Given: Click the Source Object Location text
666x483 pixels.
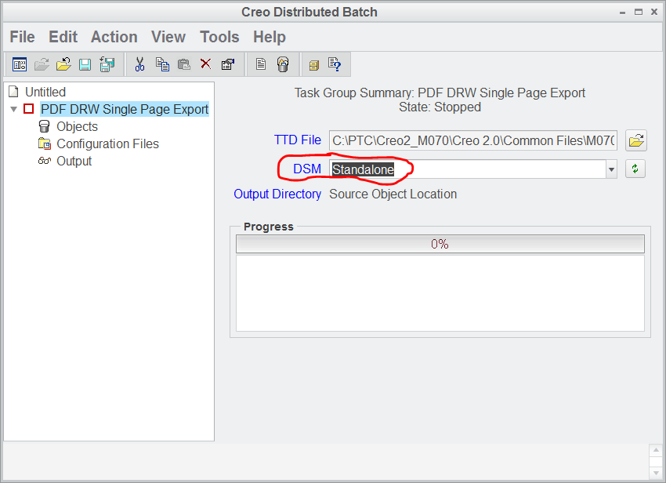Looking at the screenshot, I should tap(393, 194).
